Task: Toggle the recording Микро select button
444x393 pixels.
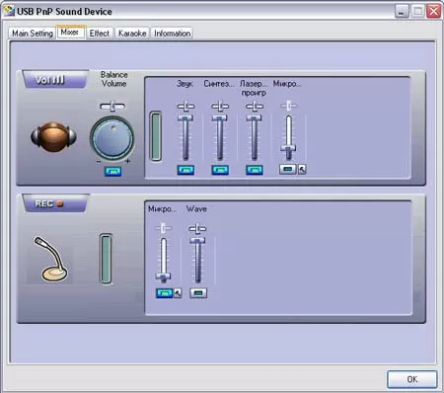Action: click(x=165, y=293)
